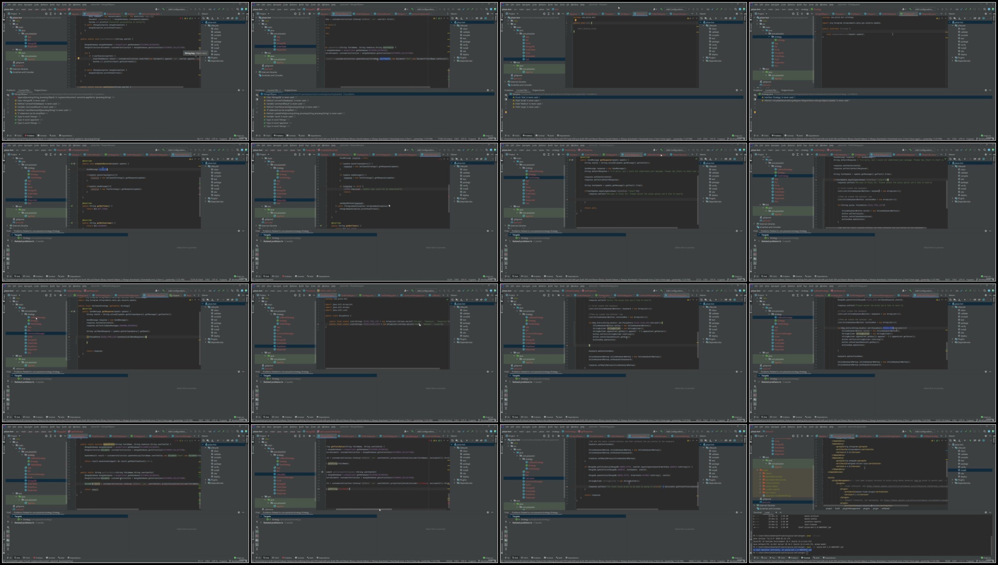The height and width of the screenshot is (565, 998).
Task: Add new terminal session with plus icon
Action: (x=776, y=512)
